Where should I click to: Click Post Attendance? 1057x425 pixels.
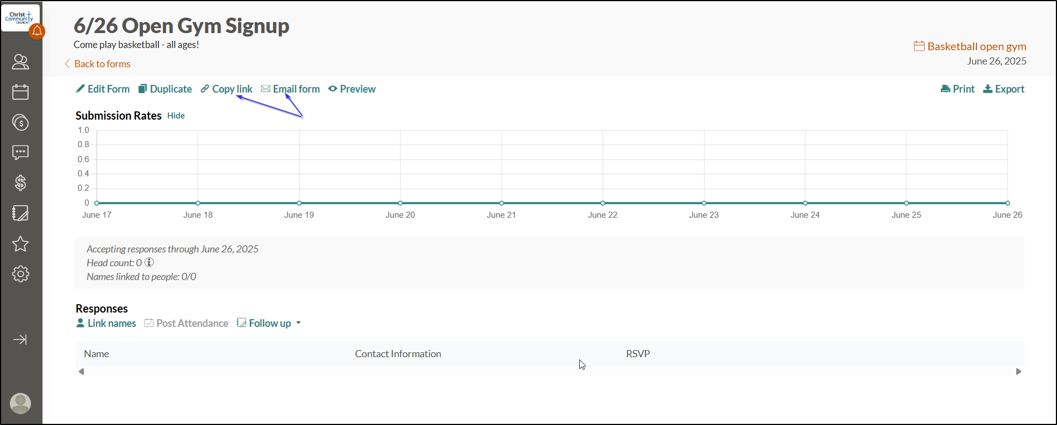click(x=186, y=323)
